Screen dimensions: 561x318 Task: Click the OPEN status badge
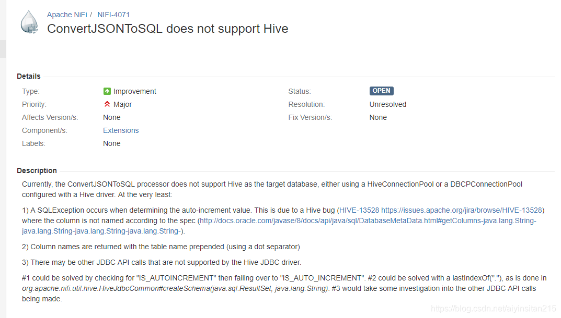[381, 91]
